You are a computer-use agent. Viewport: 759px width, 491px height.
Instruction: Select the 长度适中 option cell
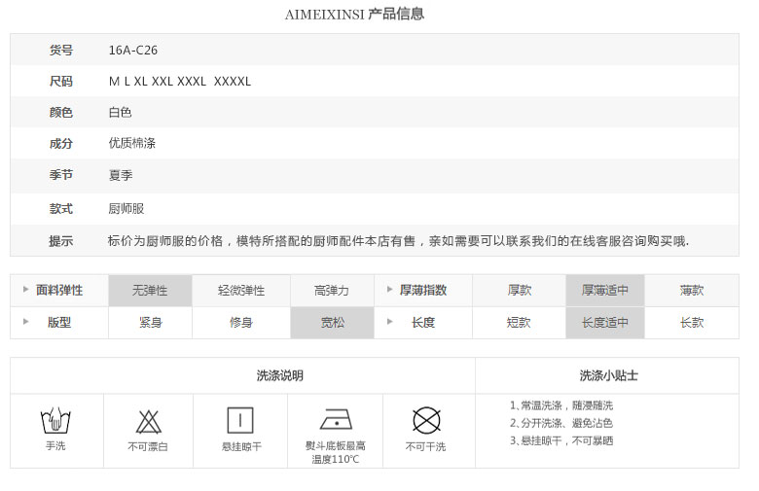tap(605, 323)
